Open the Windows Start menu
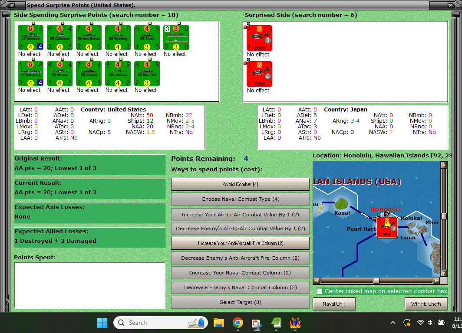 coord(102,323)
